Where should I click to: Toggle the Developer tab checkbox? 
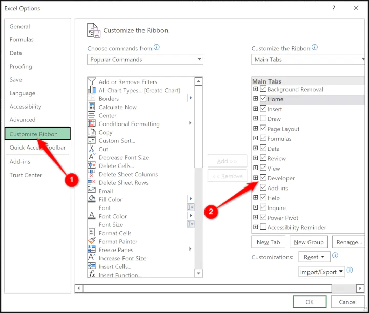click(263, 178)
